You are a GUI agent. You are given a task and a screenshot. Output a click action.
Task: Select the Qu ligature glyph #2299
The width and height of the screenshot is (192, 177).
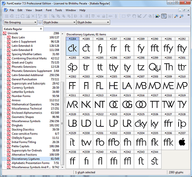click(x=155, y=65)
